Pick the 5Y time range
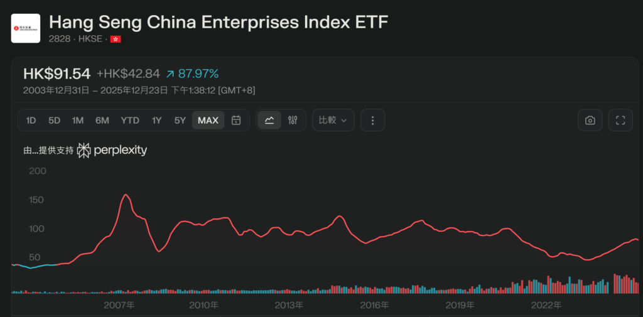The width and height of the screenshot is (643, 317). tap(180, 121)
